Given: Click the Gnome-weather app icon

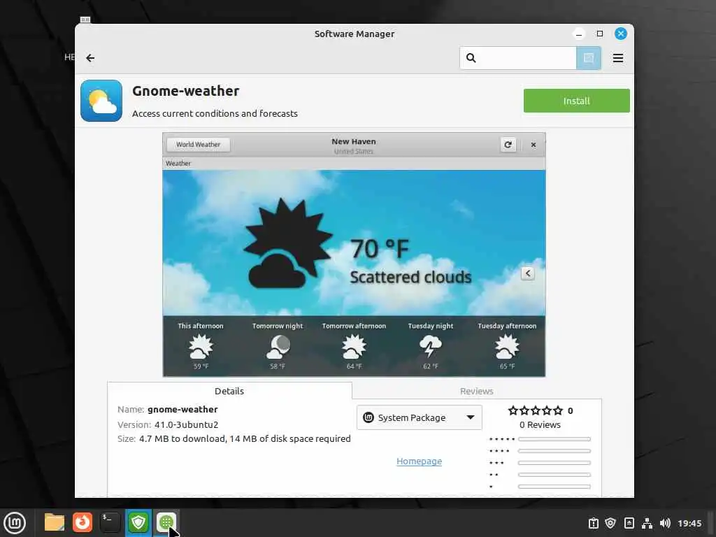Looking at the screenshot, I should (x=101, y=101).
